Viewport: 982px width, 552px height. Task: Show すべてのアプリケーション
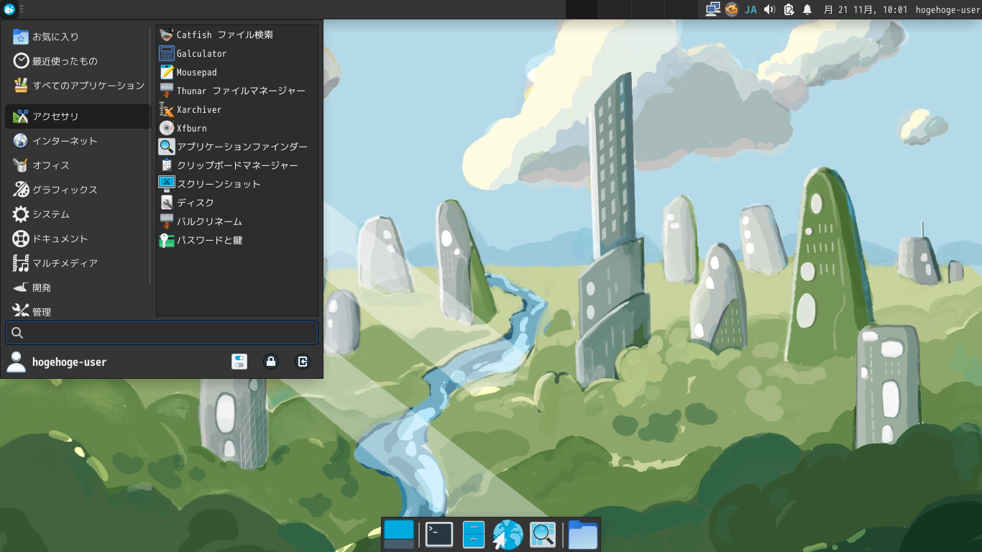77,86
